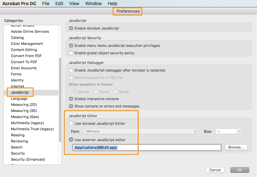257x177 pixels.
Task: Select the Identity category
Action: (17, 80)
